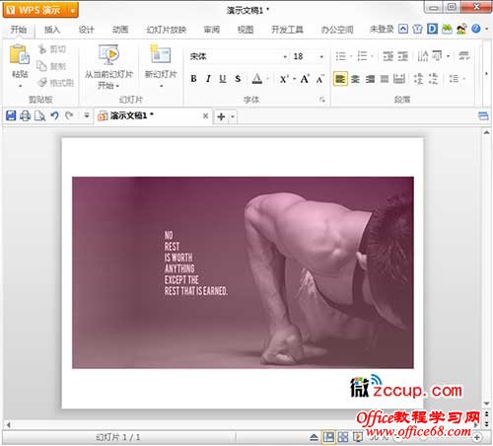Screen dimensions: 493x446
Task: Change text direction icon
Action: point(423,56)
